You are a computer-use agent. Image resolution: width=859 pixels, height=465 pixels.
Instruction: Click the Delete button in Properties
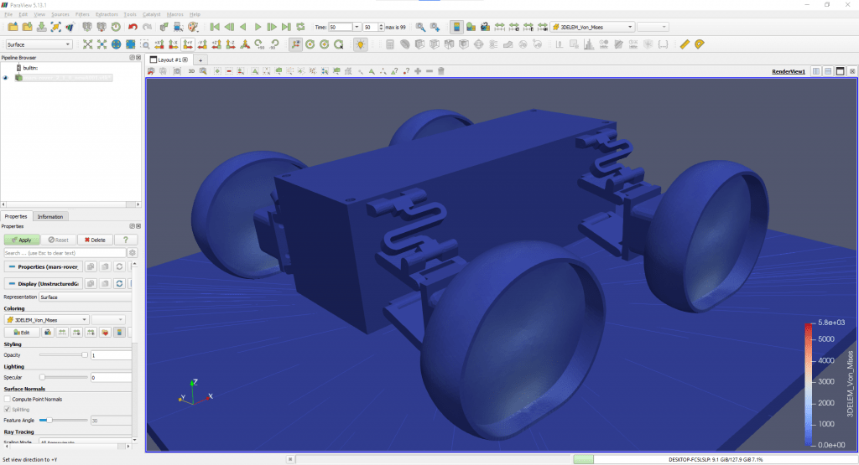coord(93,240)
